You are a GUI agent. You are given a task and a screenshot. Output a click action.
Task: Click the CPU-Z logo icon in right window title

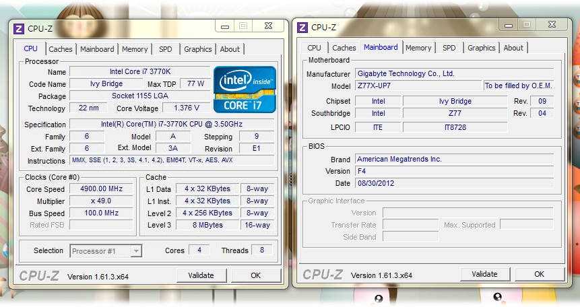tap(302, 28)
